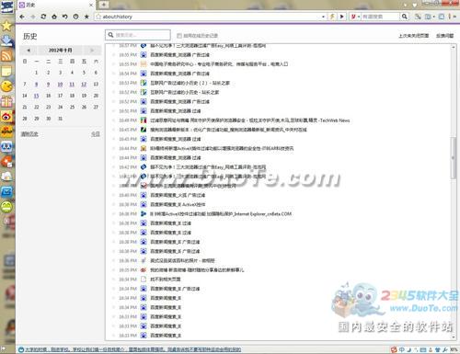The height and width of the screenshot is (354, 460).
Task: Reload the page with refresh icon
Action: tap(43, 17)
